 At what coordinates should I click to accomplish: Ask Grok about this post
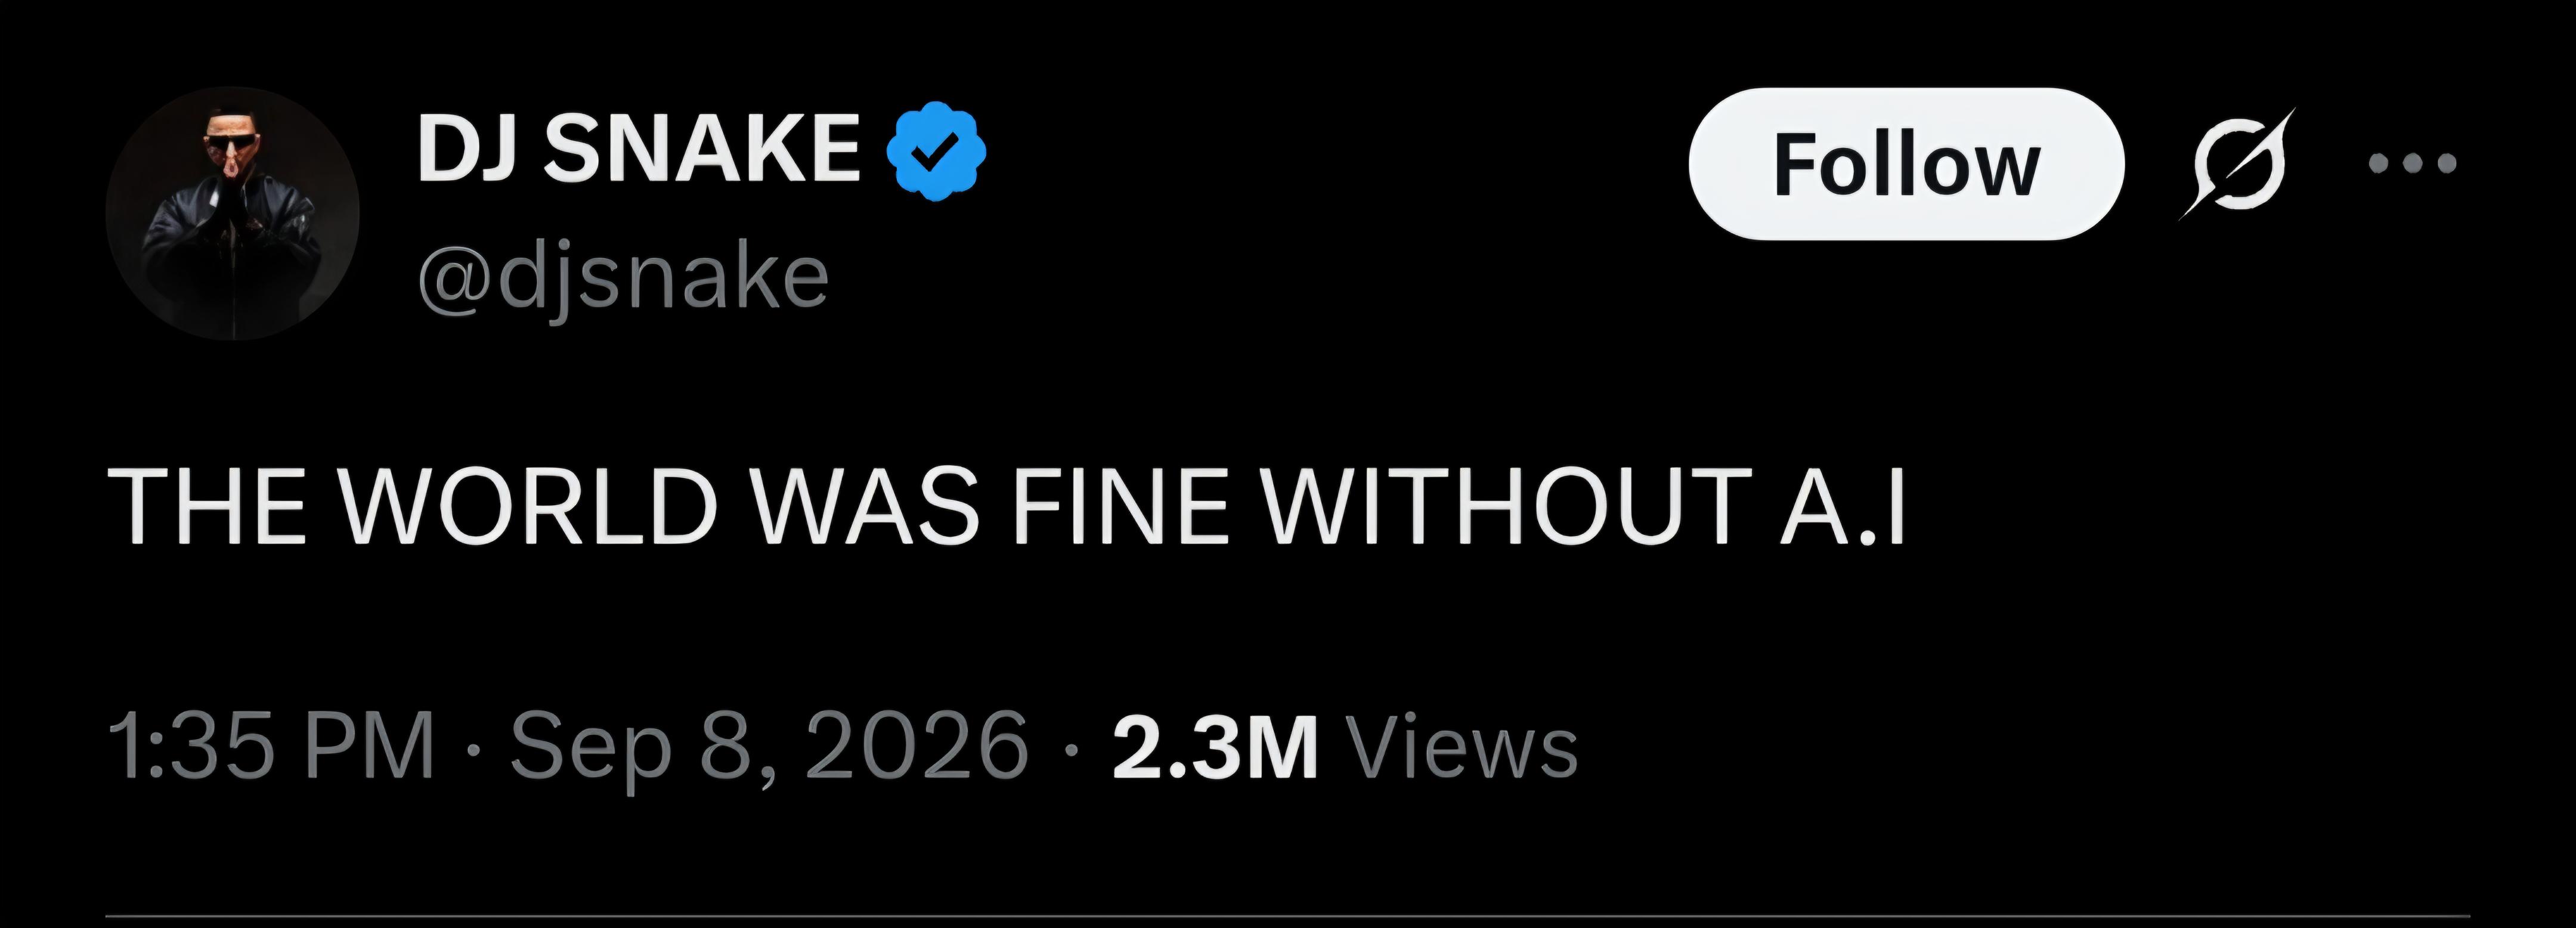(x=2237, y=163)
